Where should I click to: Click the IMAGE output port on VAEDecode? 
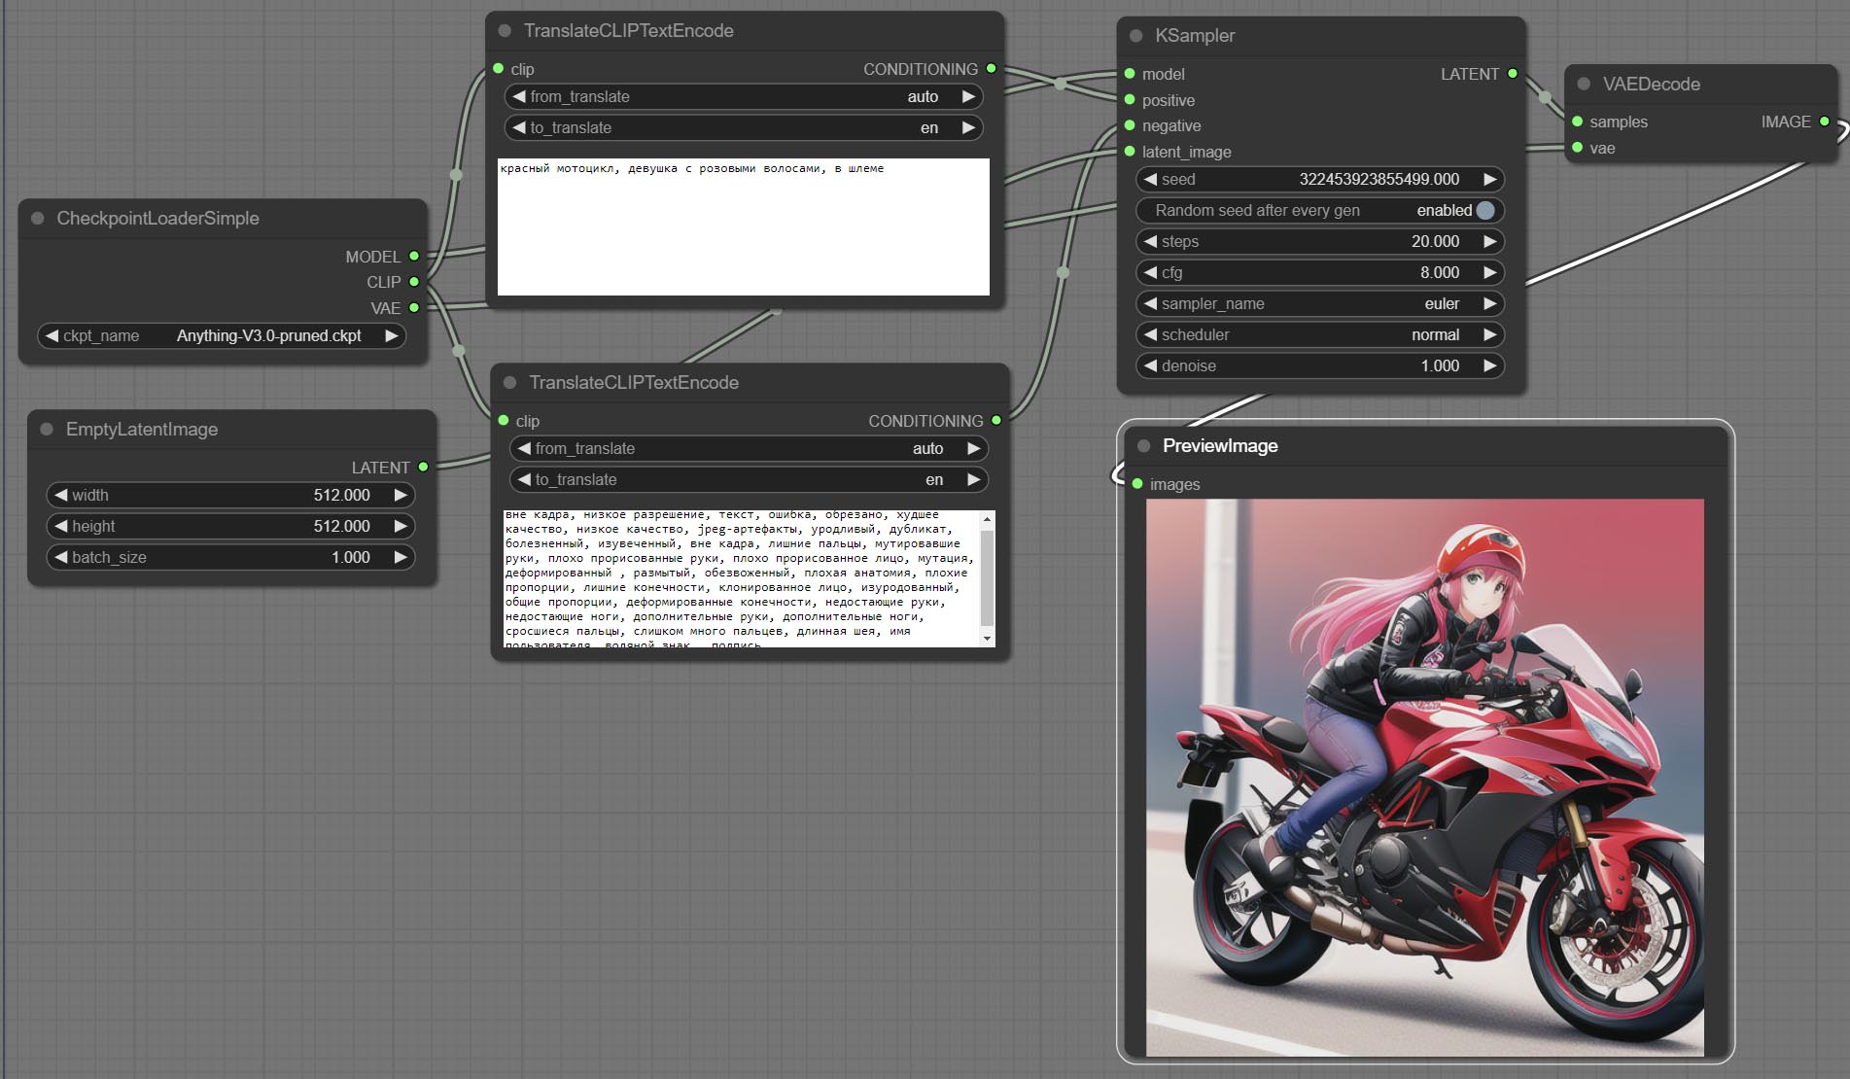[1824, 122]
